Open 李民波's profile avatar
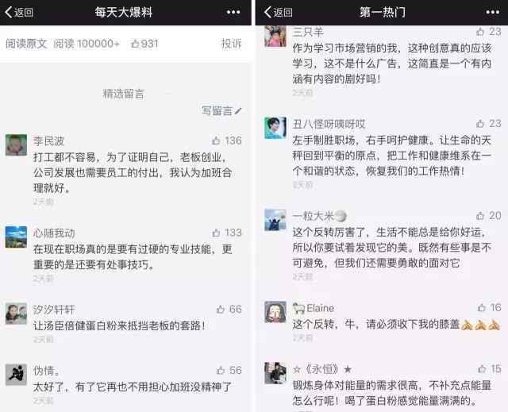The width and height of the screenshot is (508, 412). click(x=16, y=144)
